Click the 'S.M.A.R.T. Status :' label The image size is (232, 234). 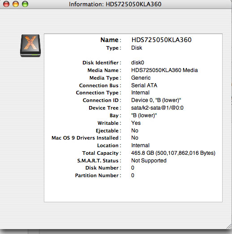coord(99,161)
